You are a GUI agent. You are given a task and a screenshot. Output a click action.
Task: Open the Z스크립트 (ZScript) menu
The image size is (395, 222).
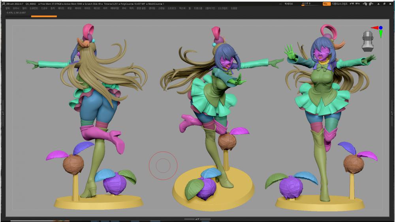point(223,8)
